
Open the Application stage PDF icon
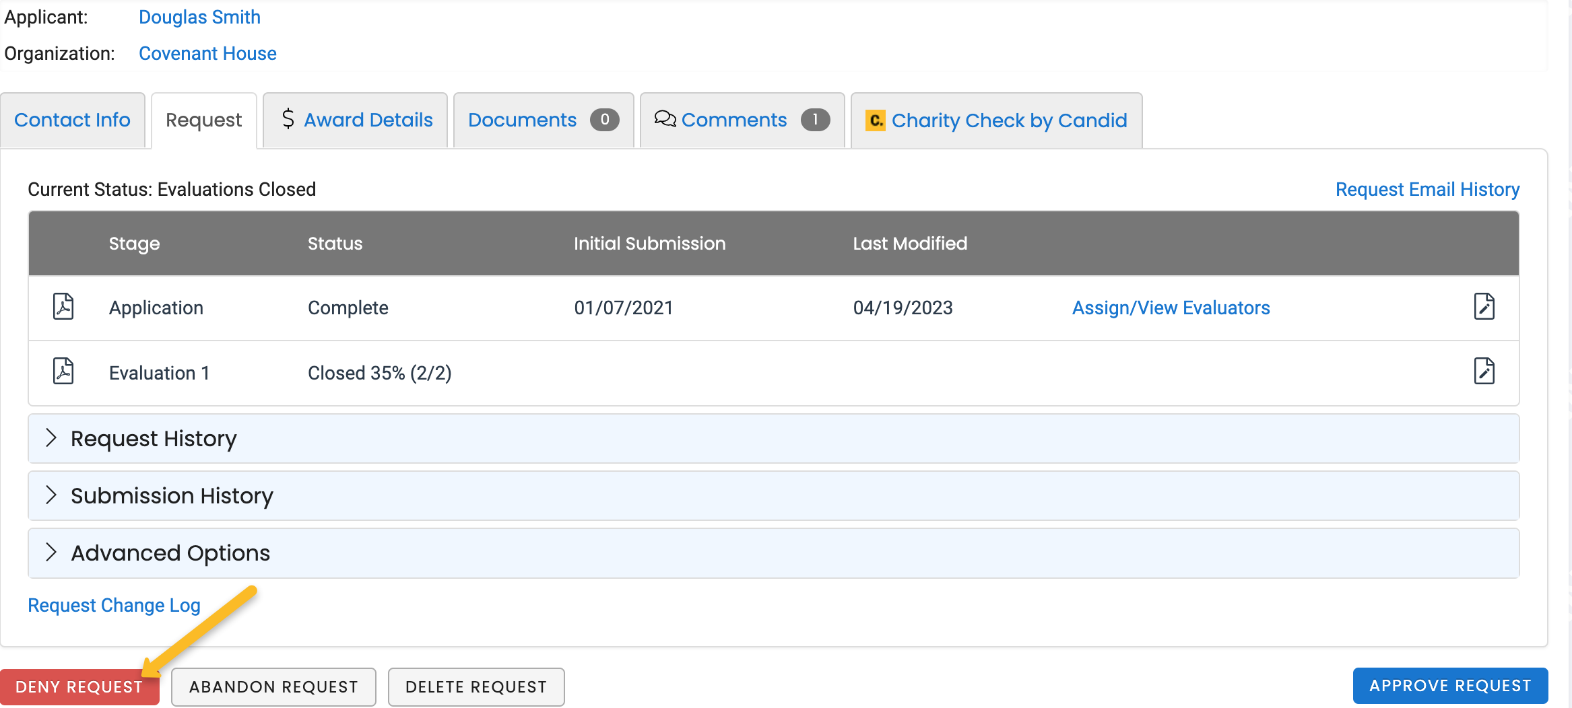click(x=63, y=307)
